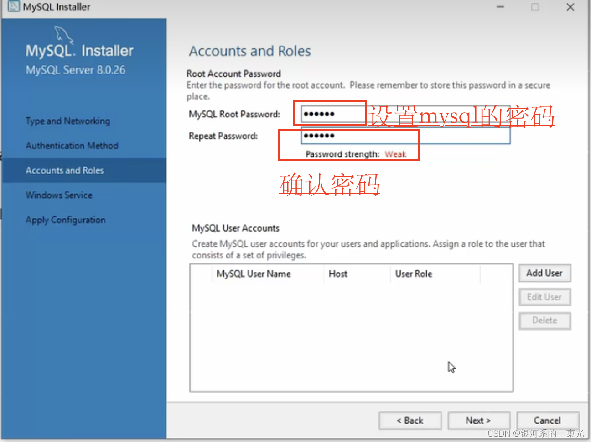Click the Add User button

[544, 273]
